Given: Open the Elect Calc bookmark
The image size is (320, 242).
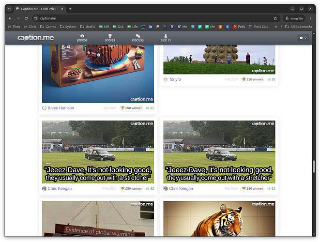Looking at the screenshot, I should tap(258, 27).
